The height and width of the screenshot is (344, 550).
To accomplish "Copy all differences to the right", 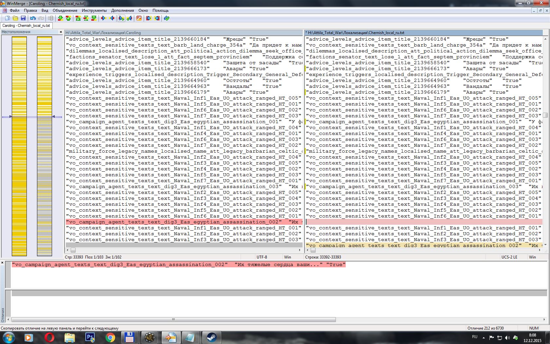I will [149, 18].
